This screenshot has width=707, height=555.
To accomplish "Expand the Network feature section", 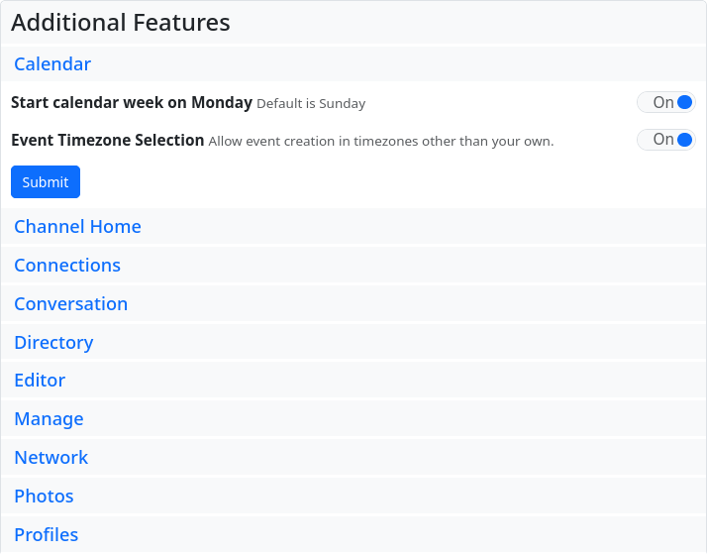I will pyautogui.click(x=51, y=458).
